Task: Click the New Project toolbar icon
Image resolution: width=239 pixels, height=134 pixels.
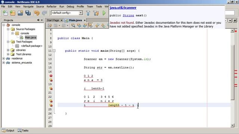Action: click(13, 13)
